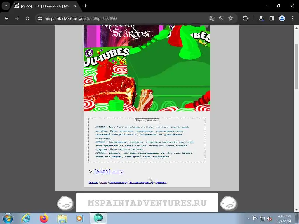
Task: Click the scrollbar down arrow
Action: (x=296, y=210)
